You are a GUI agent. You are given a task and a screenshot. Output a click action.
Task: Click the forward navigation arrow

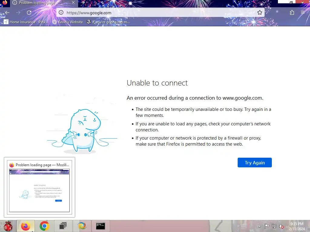point(18,13)
